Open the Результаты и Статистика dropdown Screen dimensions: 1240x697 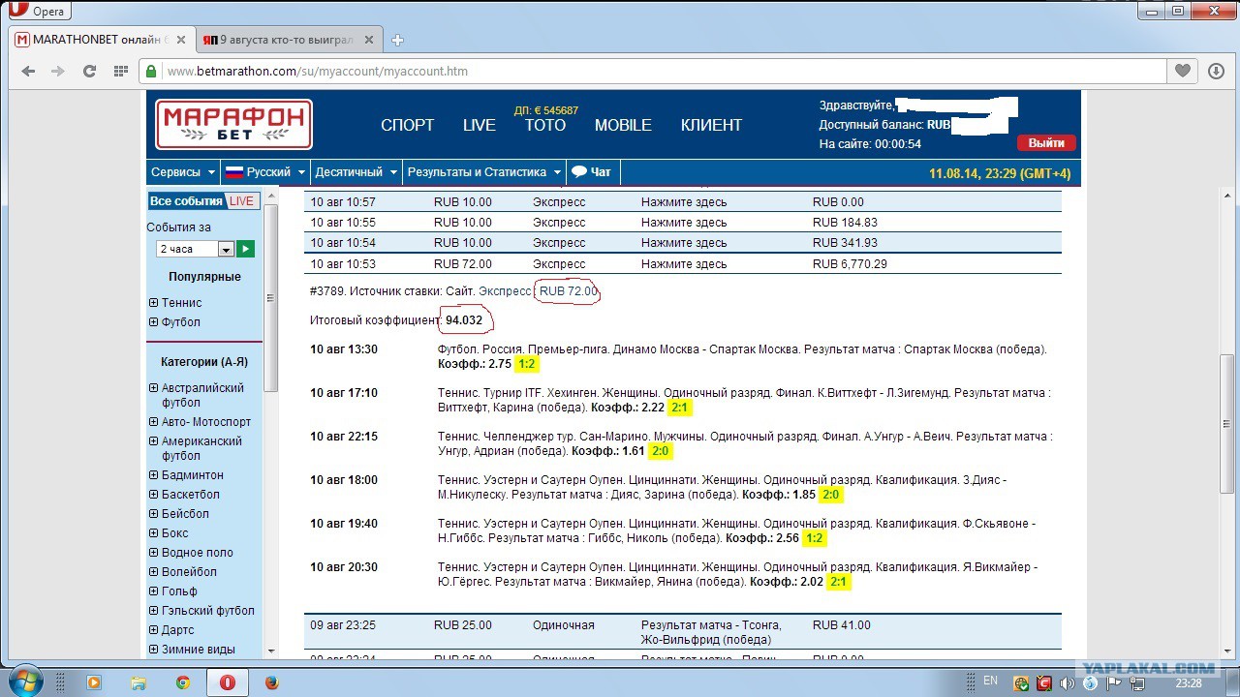click(x=483, y=171)
